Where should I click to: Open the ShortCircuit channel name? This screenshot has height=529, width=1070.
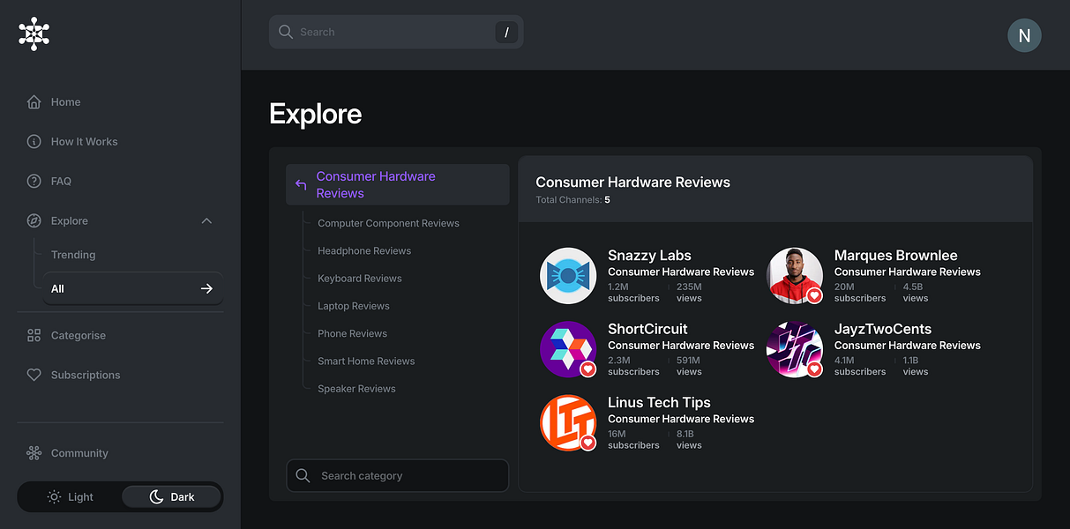(647, 329)
